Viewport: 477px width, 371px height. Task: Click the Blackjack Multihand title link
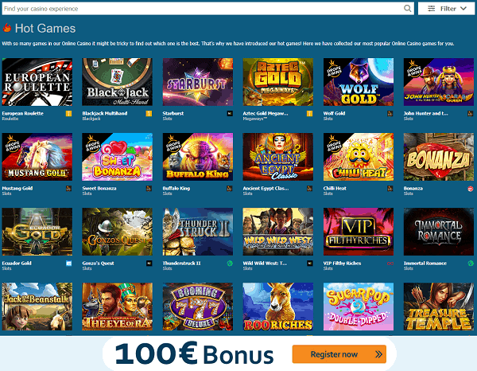[105, 113]
